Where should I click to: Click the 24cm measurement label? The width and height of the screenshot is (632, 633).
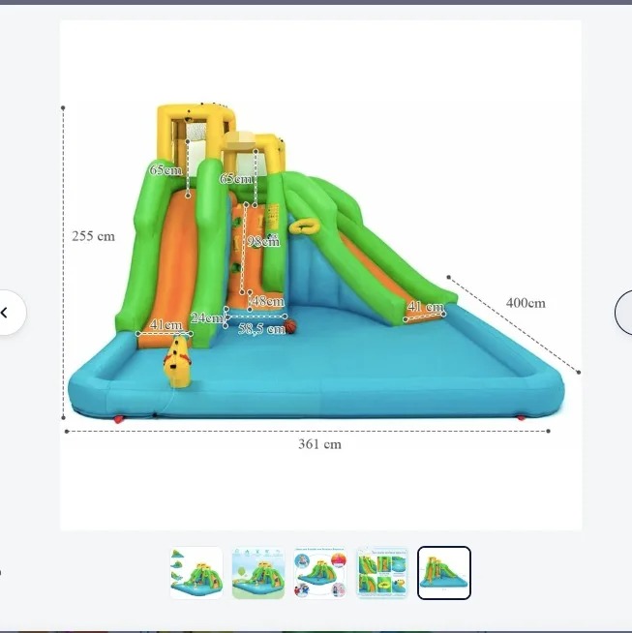pos(206,317)
